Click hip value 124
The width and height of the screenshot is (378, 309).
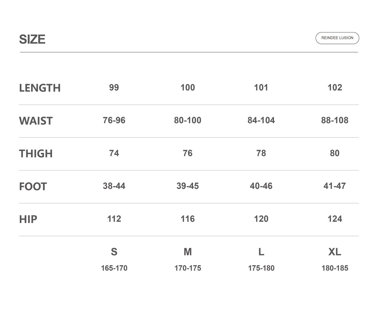335,219
